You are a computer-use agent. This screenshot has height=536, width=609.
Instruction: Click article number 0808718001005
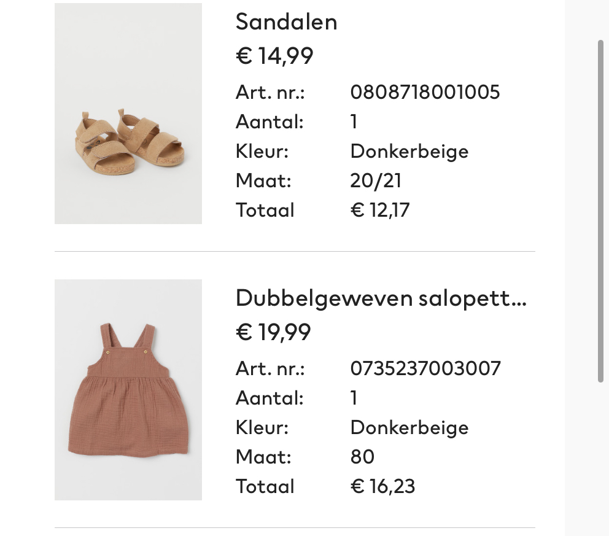coord(425,92)
